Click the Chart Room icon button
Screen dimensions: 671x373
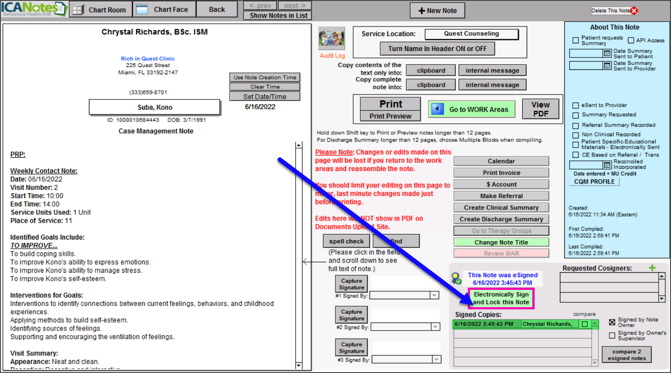(78, 10)
